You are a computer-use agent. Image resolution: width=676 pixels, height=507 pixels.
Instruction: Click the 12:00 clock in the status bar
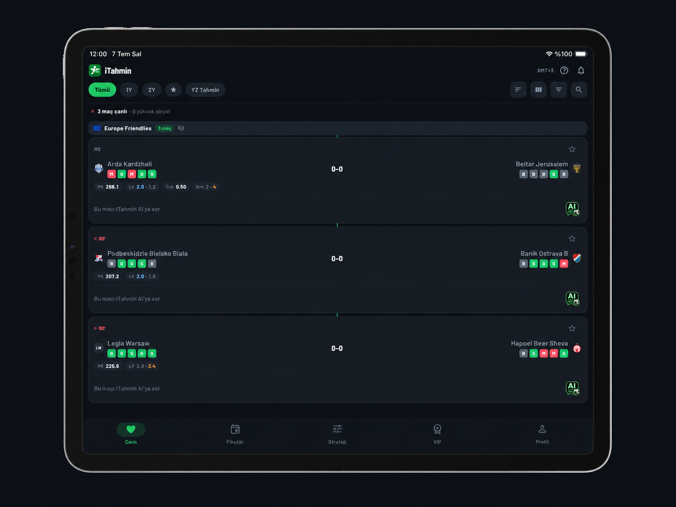coord(98,54)
